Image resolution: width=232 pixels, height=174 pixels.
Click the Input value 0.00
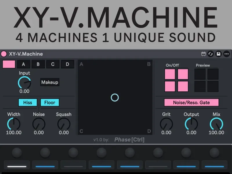24,91
